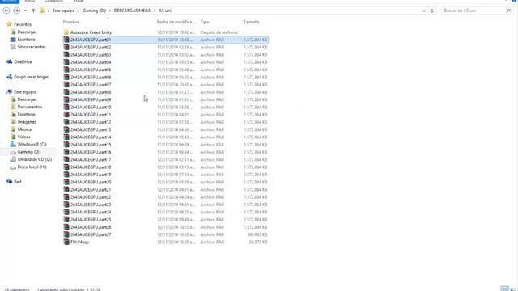
Task: Select 'DESCARGAS MEGA' in the address breadcrumb
Action: pyautogui.click(x=132, y=11)
